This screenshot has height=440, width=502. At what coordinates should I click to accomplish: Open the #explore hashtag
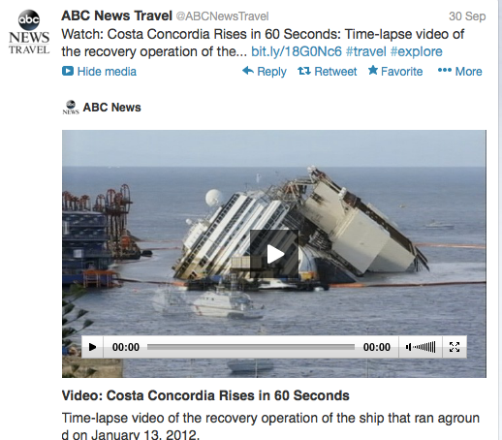(x=416, y=51)
